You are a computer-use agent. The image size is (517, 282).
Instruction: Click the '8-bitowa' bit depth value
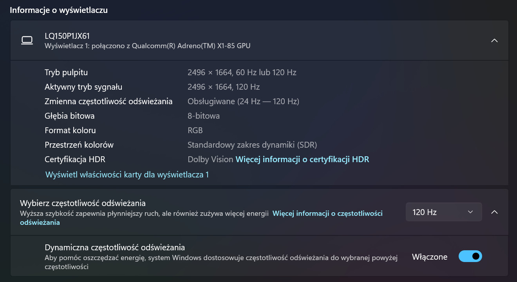(x=204, y=116)
